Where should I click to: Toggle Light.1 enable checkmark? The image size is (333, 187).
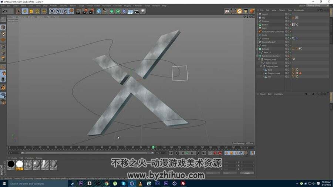(x=290, y=14)
